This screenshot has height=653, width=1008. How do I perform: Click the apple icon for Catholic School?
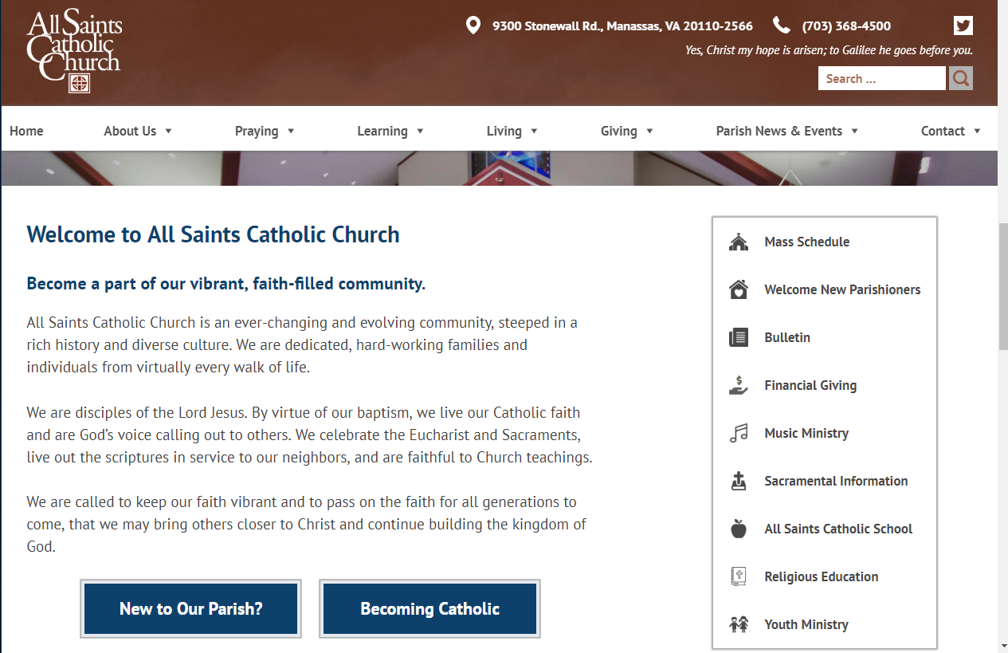point(739,529)
